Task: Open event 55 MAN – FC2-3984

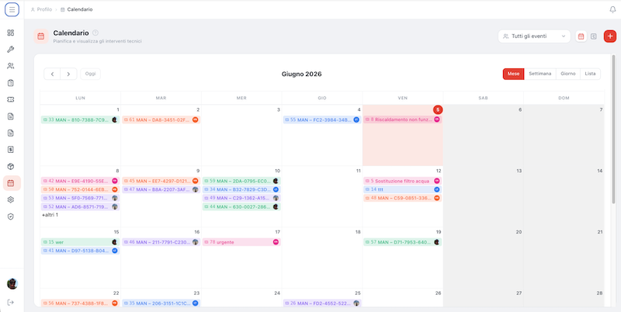Action: (322, 120)
